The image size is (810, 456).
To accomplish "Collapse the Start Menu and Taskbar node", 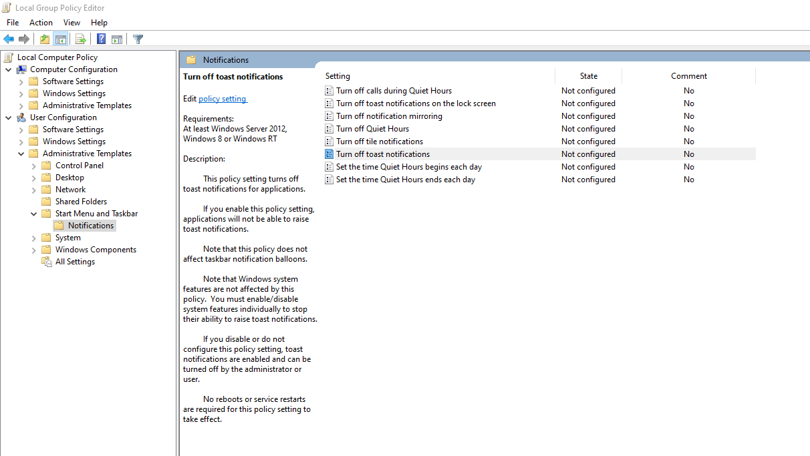I will pyautogui.click(x=34, y=214).
